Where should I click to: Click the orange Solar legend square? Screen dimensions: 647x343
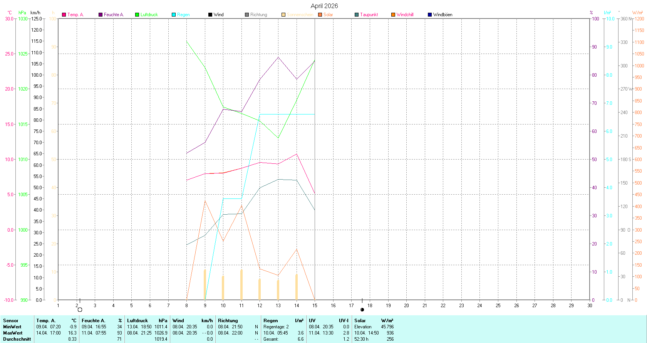[x=320, y=15]
